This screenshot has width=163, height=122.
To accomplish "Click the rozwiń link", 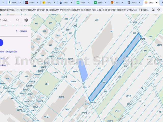I will 23,31.
